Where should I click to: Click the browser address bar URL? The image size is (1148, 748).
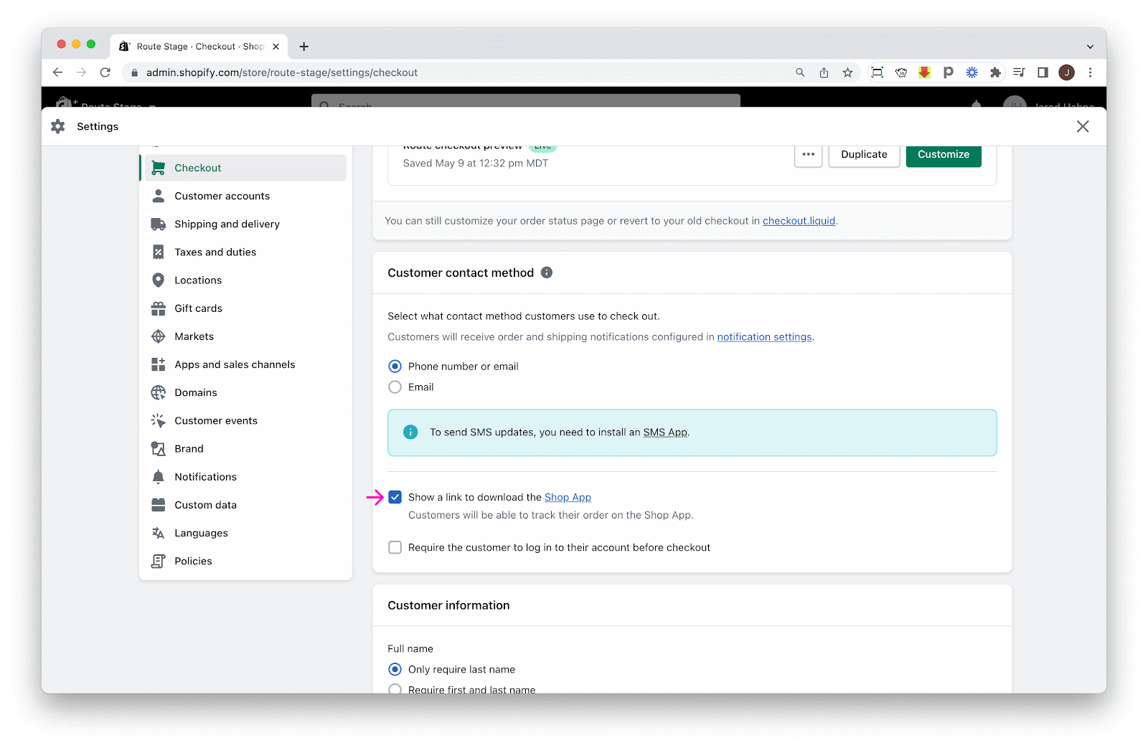pyautogui.click(x=282, y=72)
